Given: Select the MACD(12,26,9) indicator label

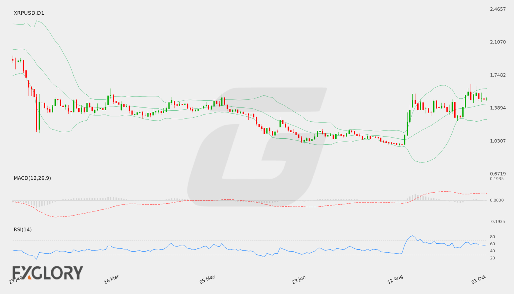Looking at the screenshot, I should click(x=32, y=178).
